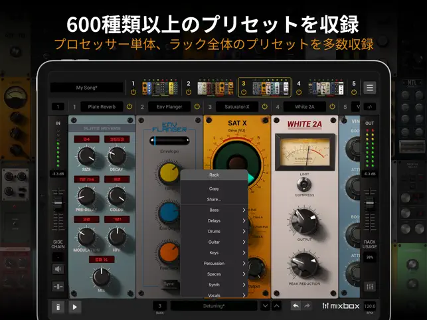Screen dimensions: 427x320
Task: Open the mixer sliders icon under Rack Usage
Action: [370, 287]
